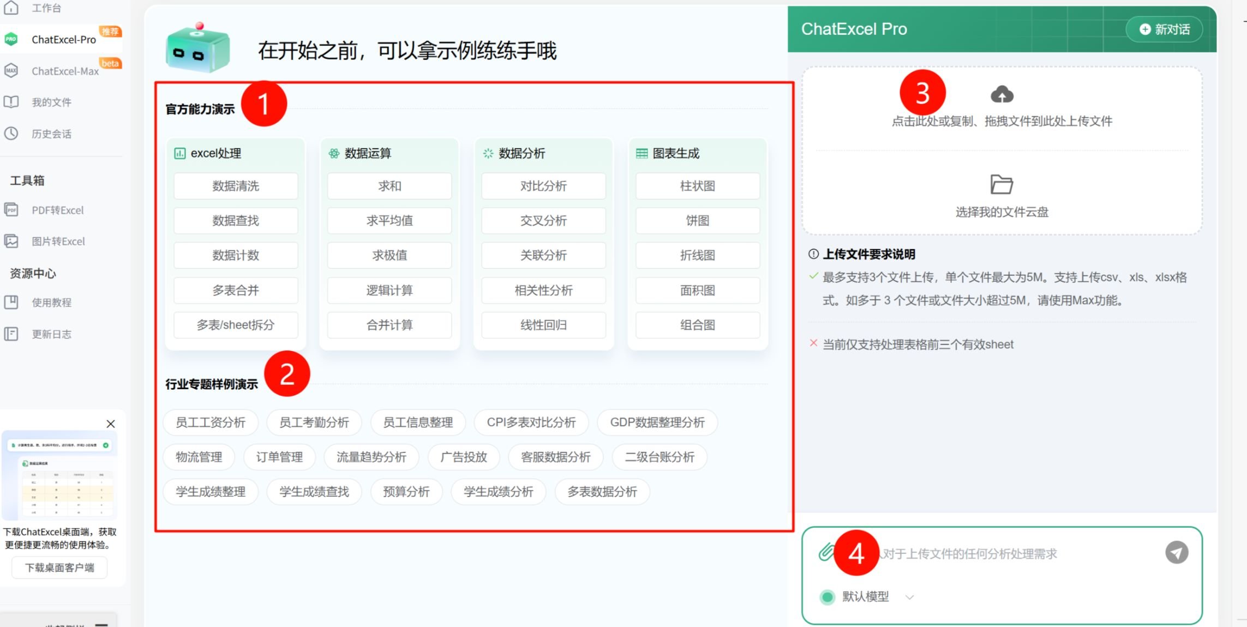Open 我的文件 book icon

tap(11, 102)
